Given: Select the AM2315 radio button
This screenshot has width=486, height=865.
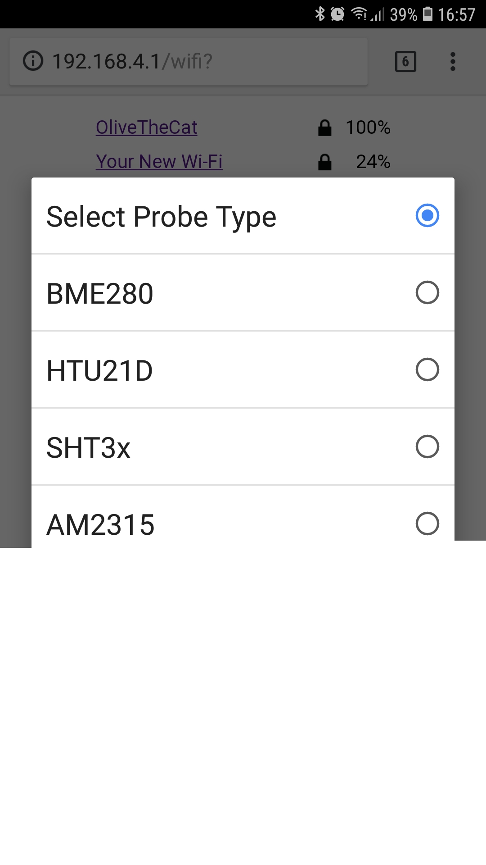Looking at the screenshot, I should point(427,524).
